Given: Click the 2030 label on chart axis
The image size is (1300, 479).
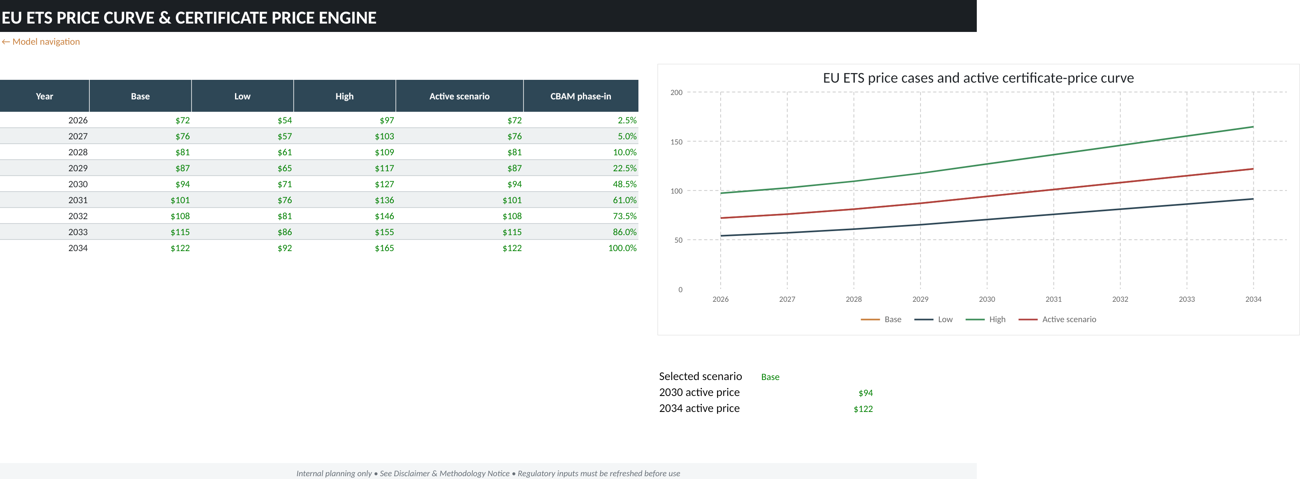Looking at the screenshot, I should (x=987, y=299).
